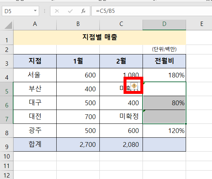Click the 대구 cell

(x=35, y=103)
